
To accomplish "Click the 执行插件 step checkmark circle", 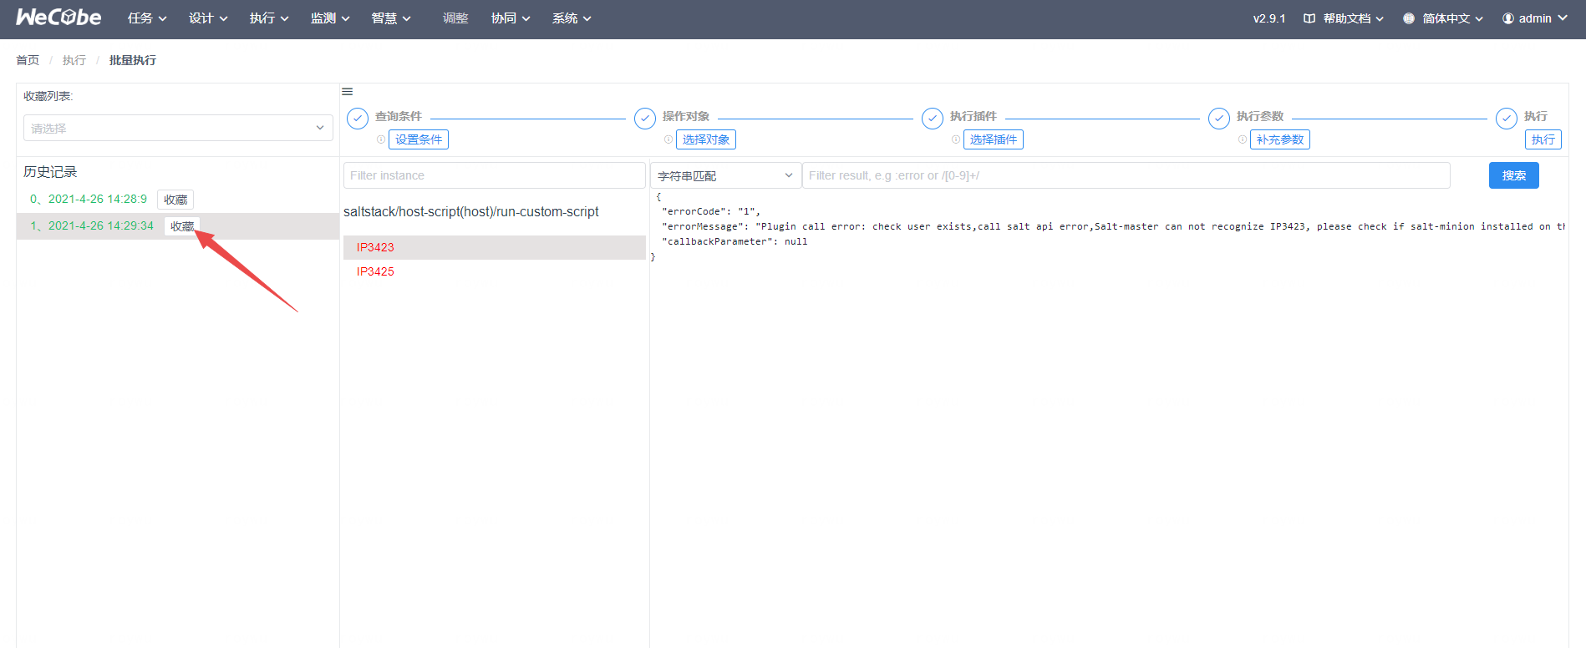I will (x=933, y=119).
